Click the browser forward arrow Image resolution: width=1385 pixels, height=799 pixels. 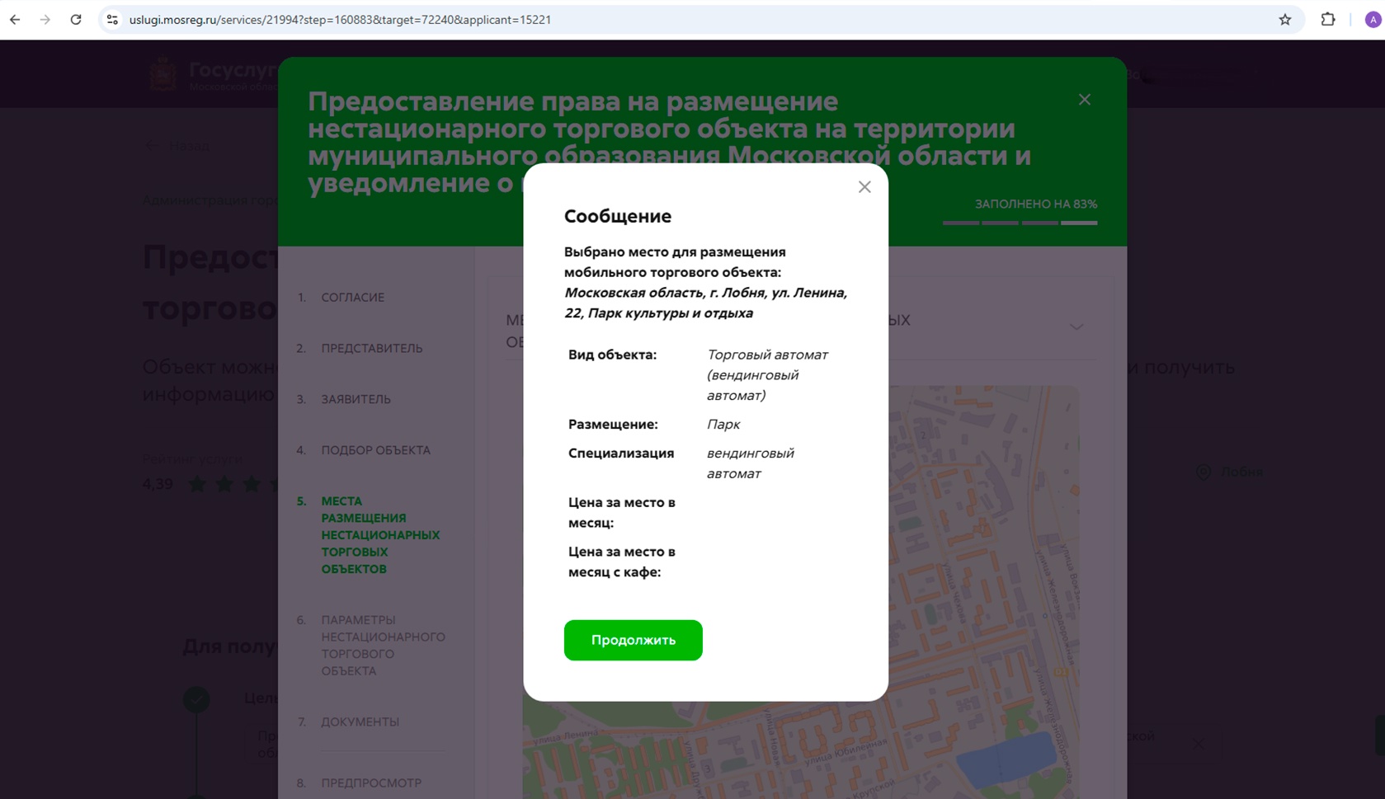45,20
